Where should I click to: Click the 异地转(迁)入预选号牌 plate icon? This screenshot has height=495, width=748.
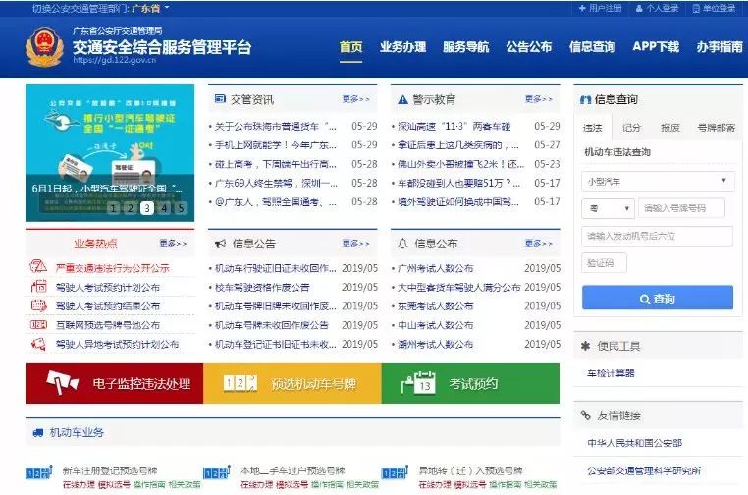tap(395, 472)
